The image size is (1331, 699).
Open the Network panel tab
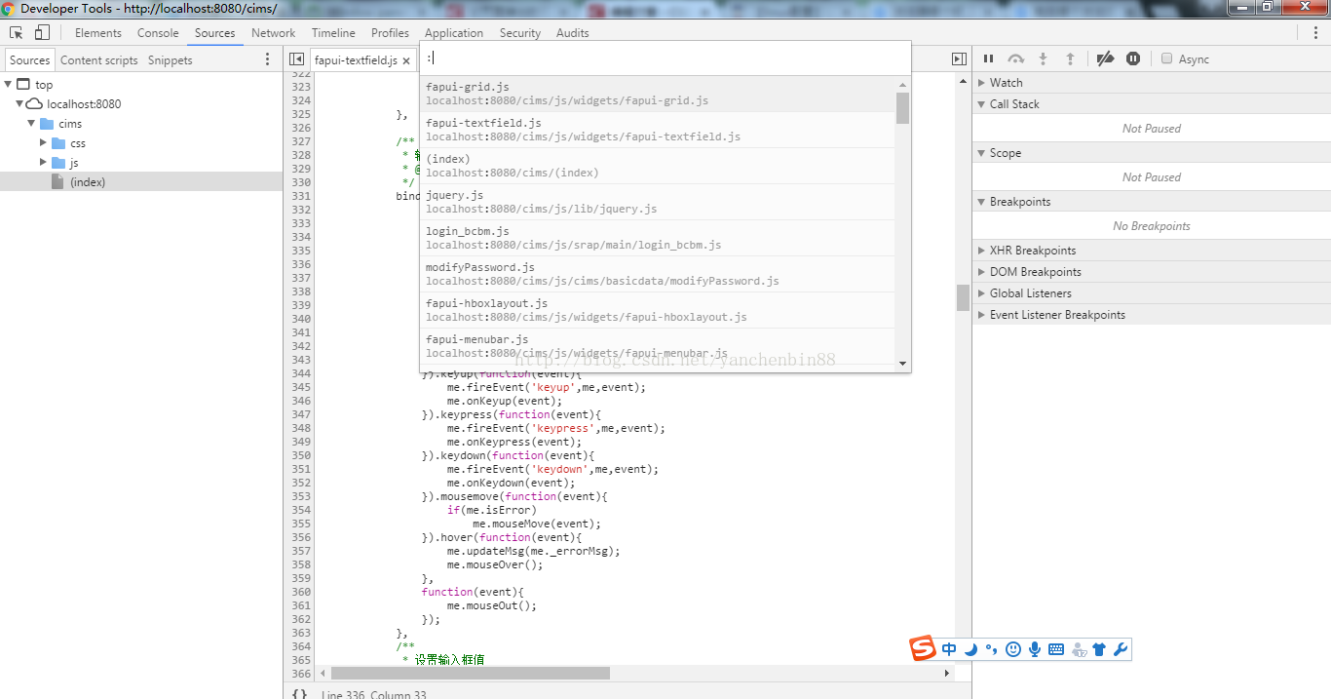[274, 33]
